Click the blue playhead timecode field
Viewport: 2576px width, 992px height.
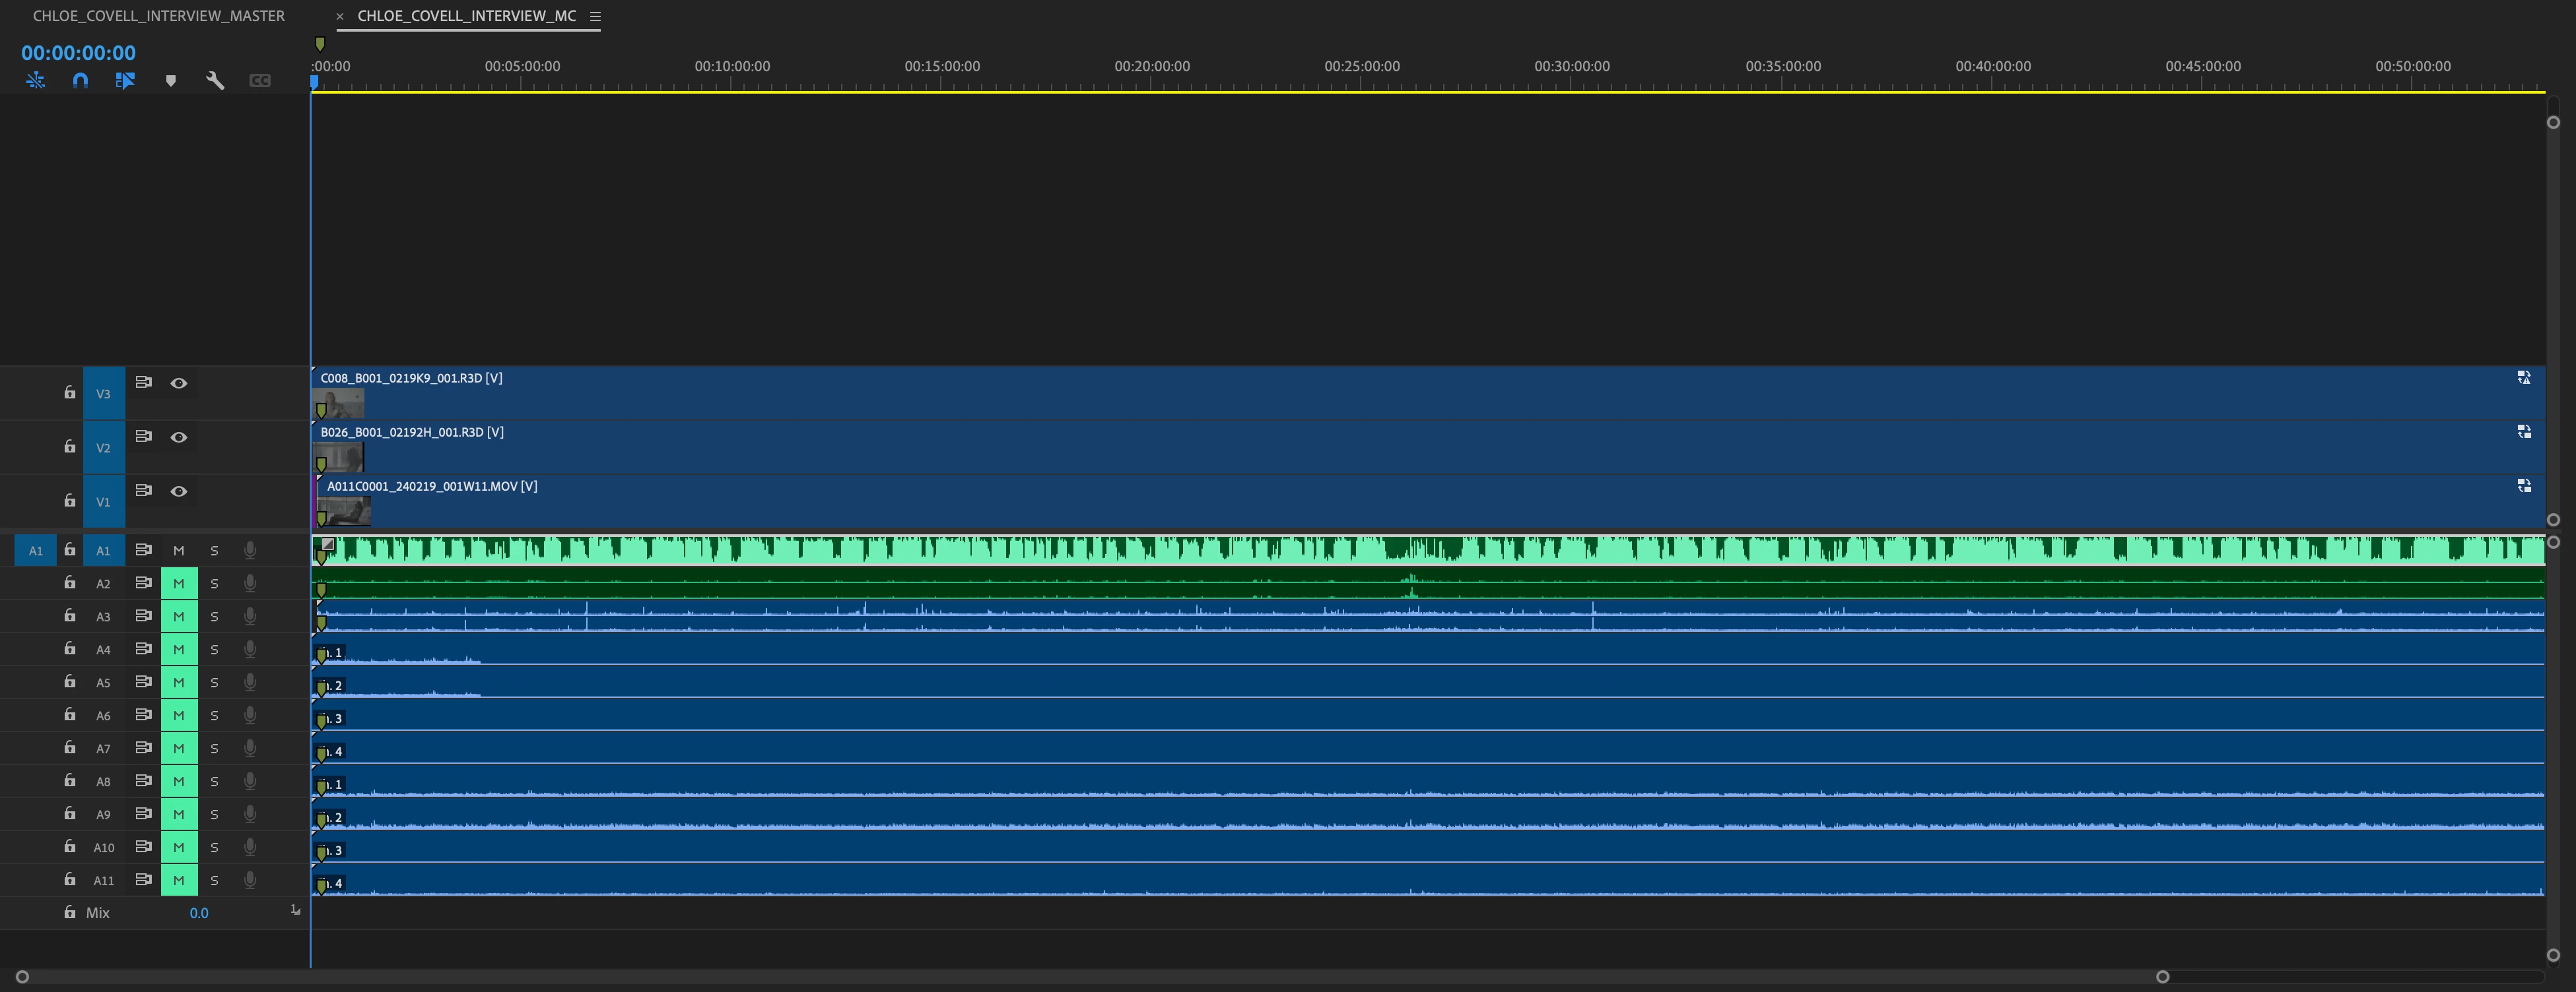tap(78, 53)
